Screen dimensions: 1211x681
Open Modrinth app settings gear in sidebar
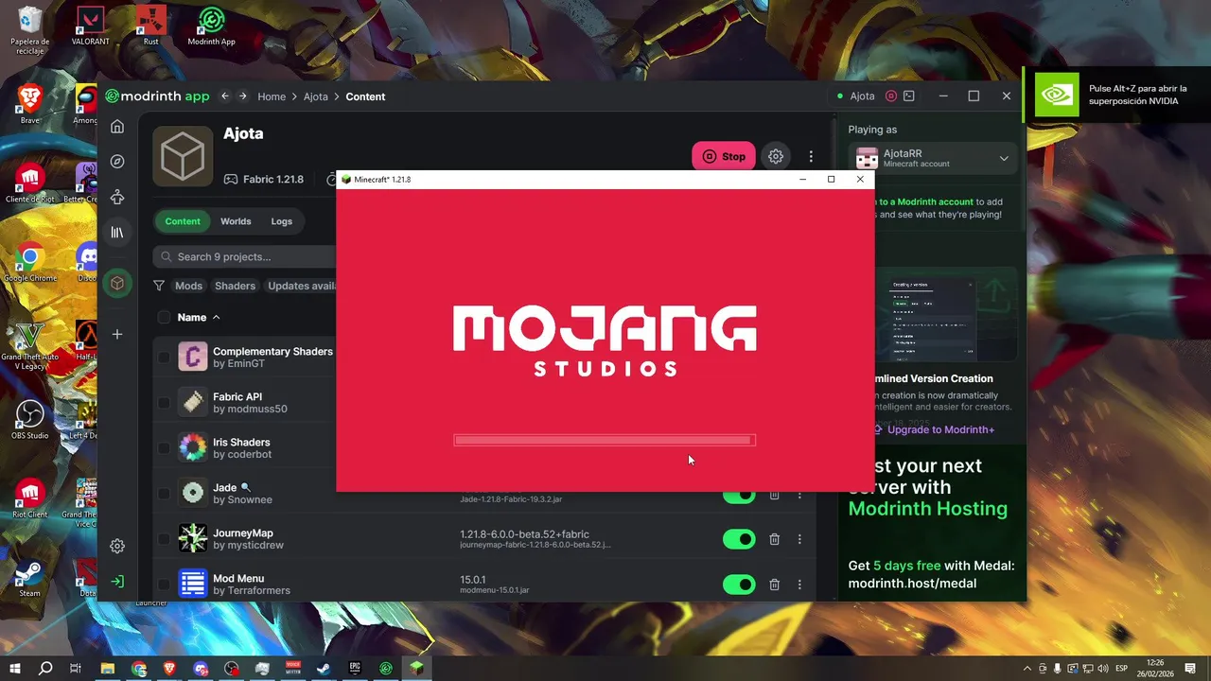click(117, 546)
